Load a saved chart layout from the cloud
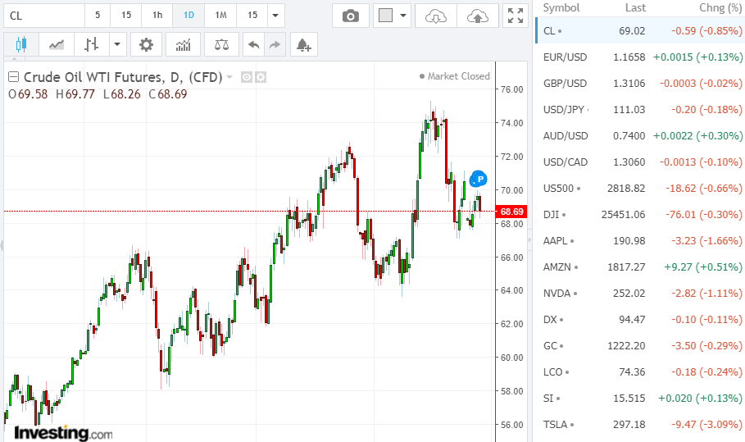Viewport: 745px width, 442px height. (x=437, y=16)
